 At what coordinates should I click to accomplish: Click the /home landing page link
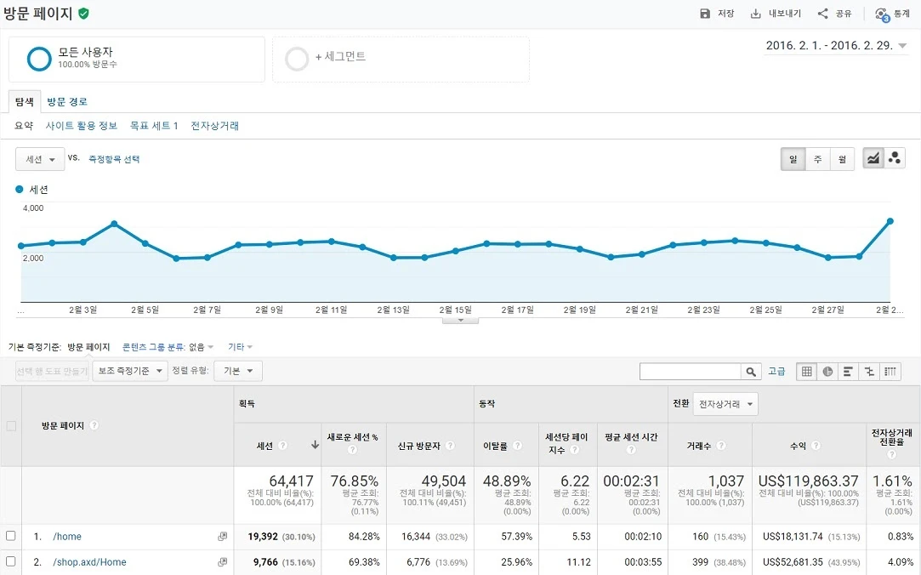(x=65, y=537)
